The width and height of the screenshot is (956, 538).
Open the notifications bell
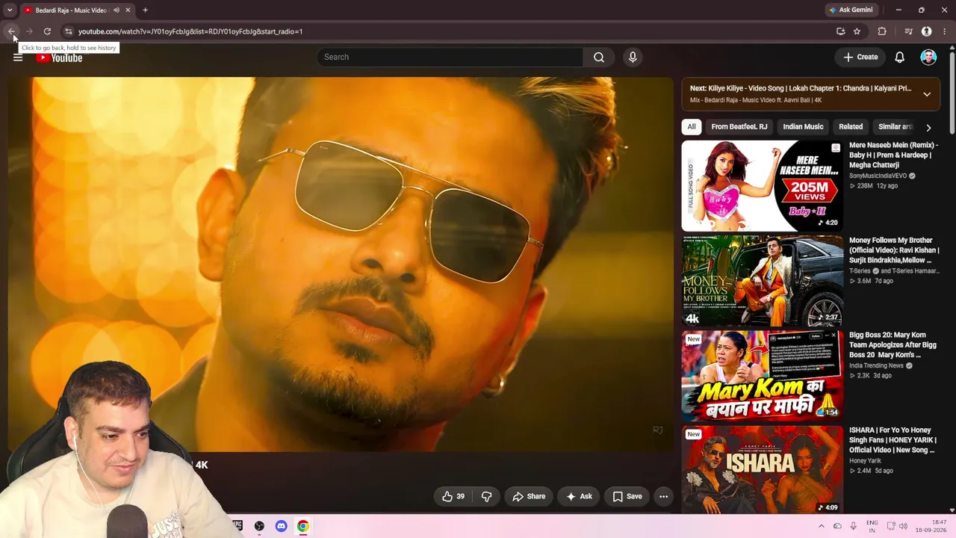click(x=900, y=57)
